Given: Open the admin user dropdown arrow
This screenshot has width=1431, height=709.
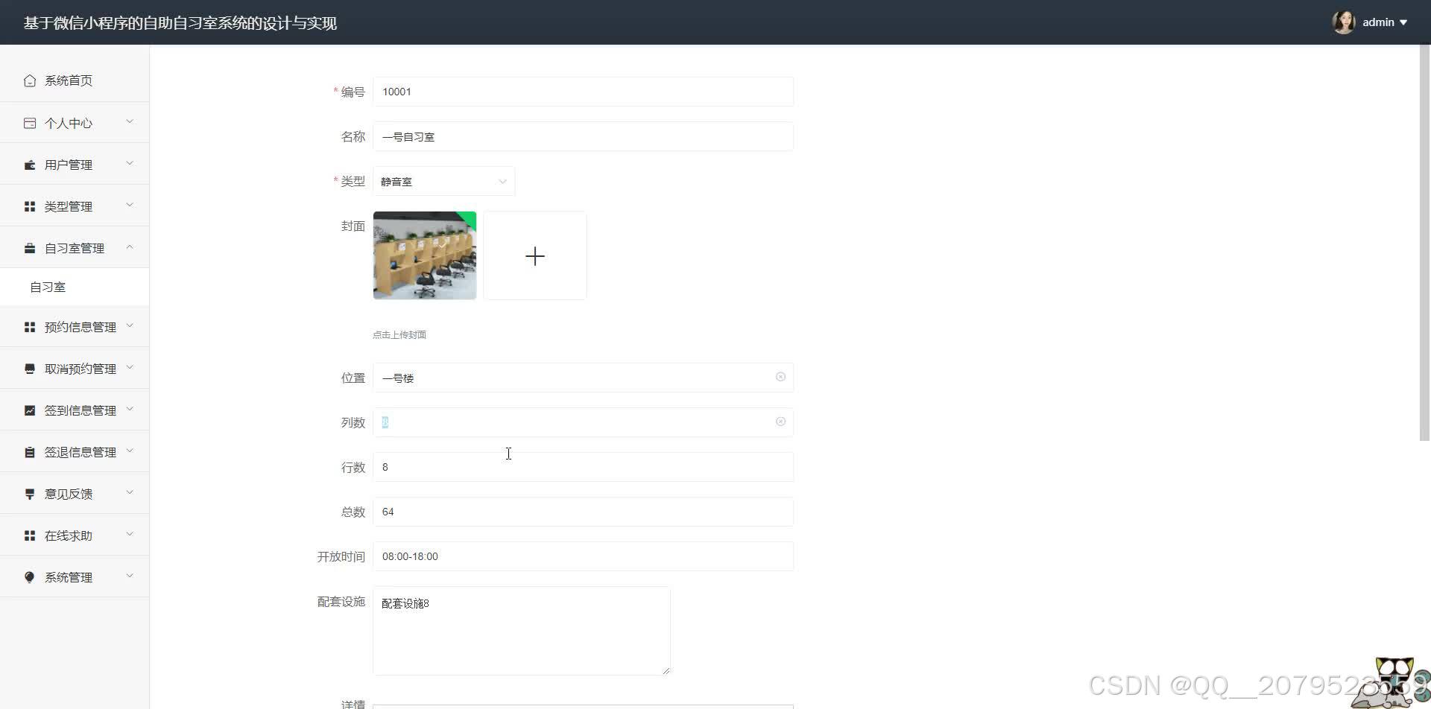Looking at the screenshot, I should point(1403,22).
